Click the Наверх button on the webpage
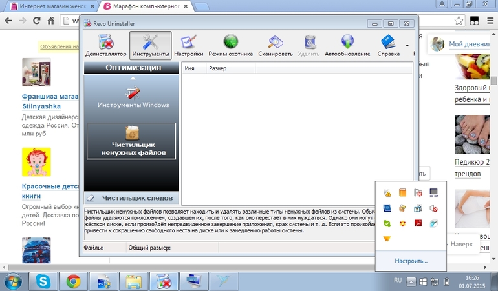Image resolution: width=498 pixels, height=291 pixels. tap(462, 244)
